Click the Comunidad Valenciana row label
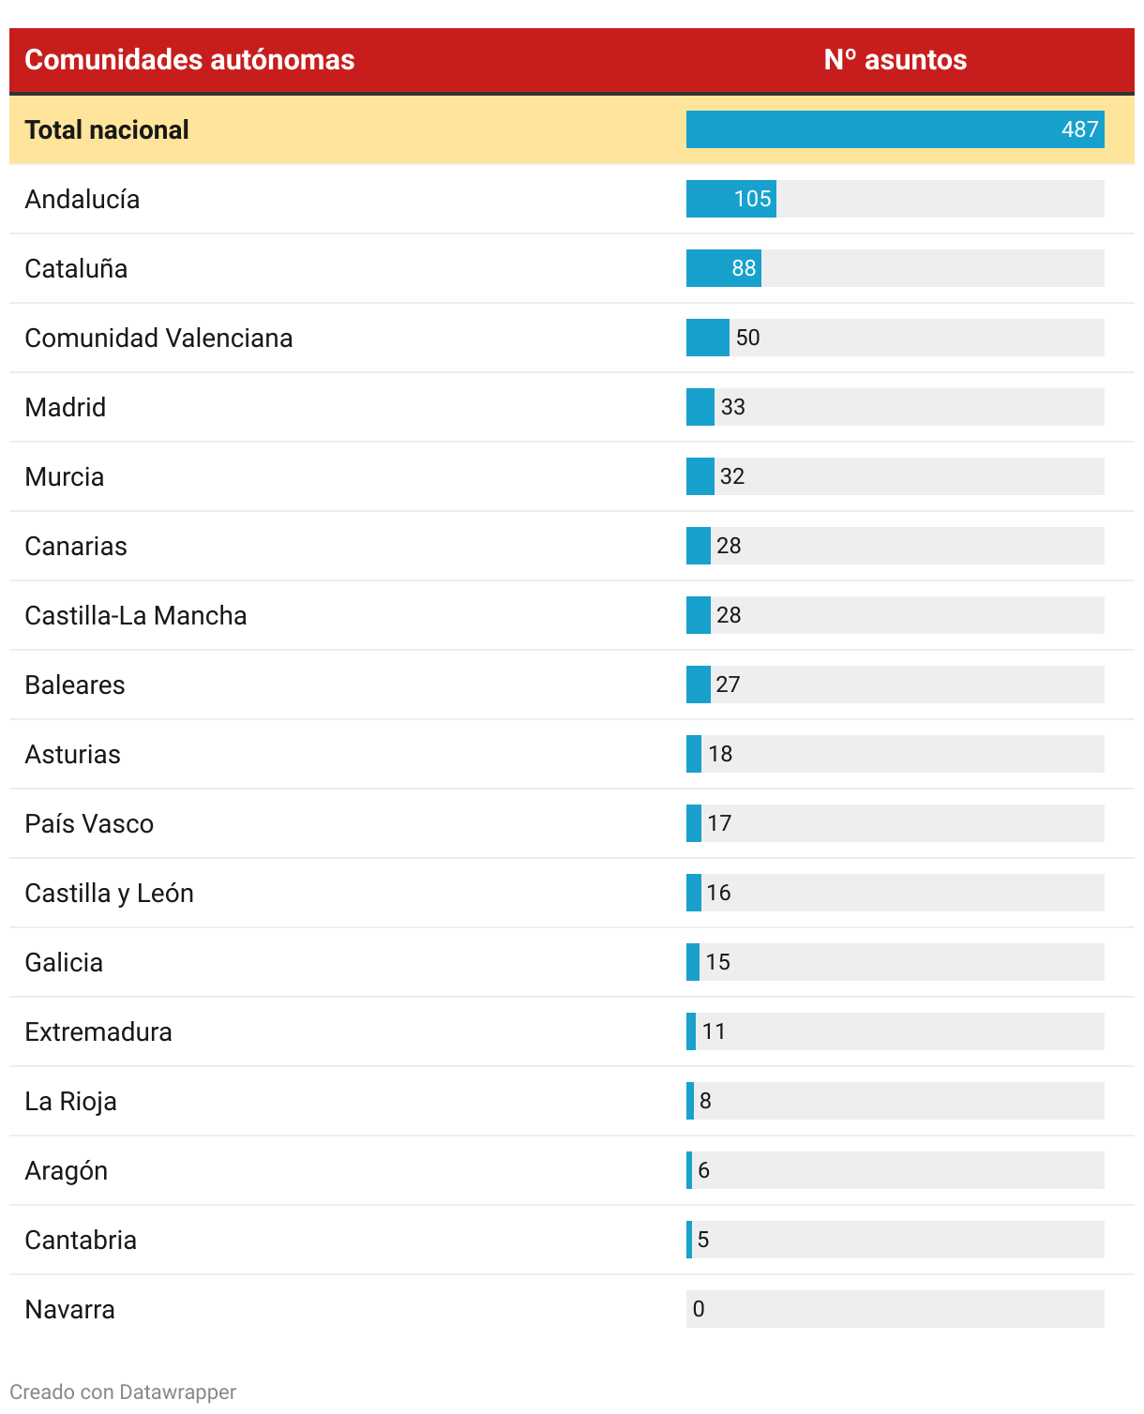This screenshot has height=1414, width=1144. pyautogui.click(x=158, y=338)
